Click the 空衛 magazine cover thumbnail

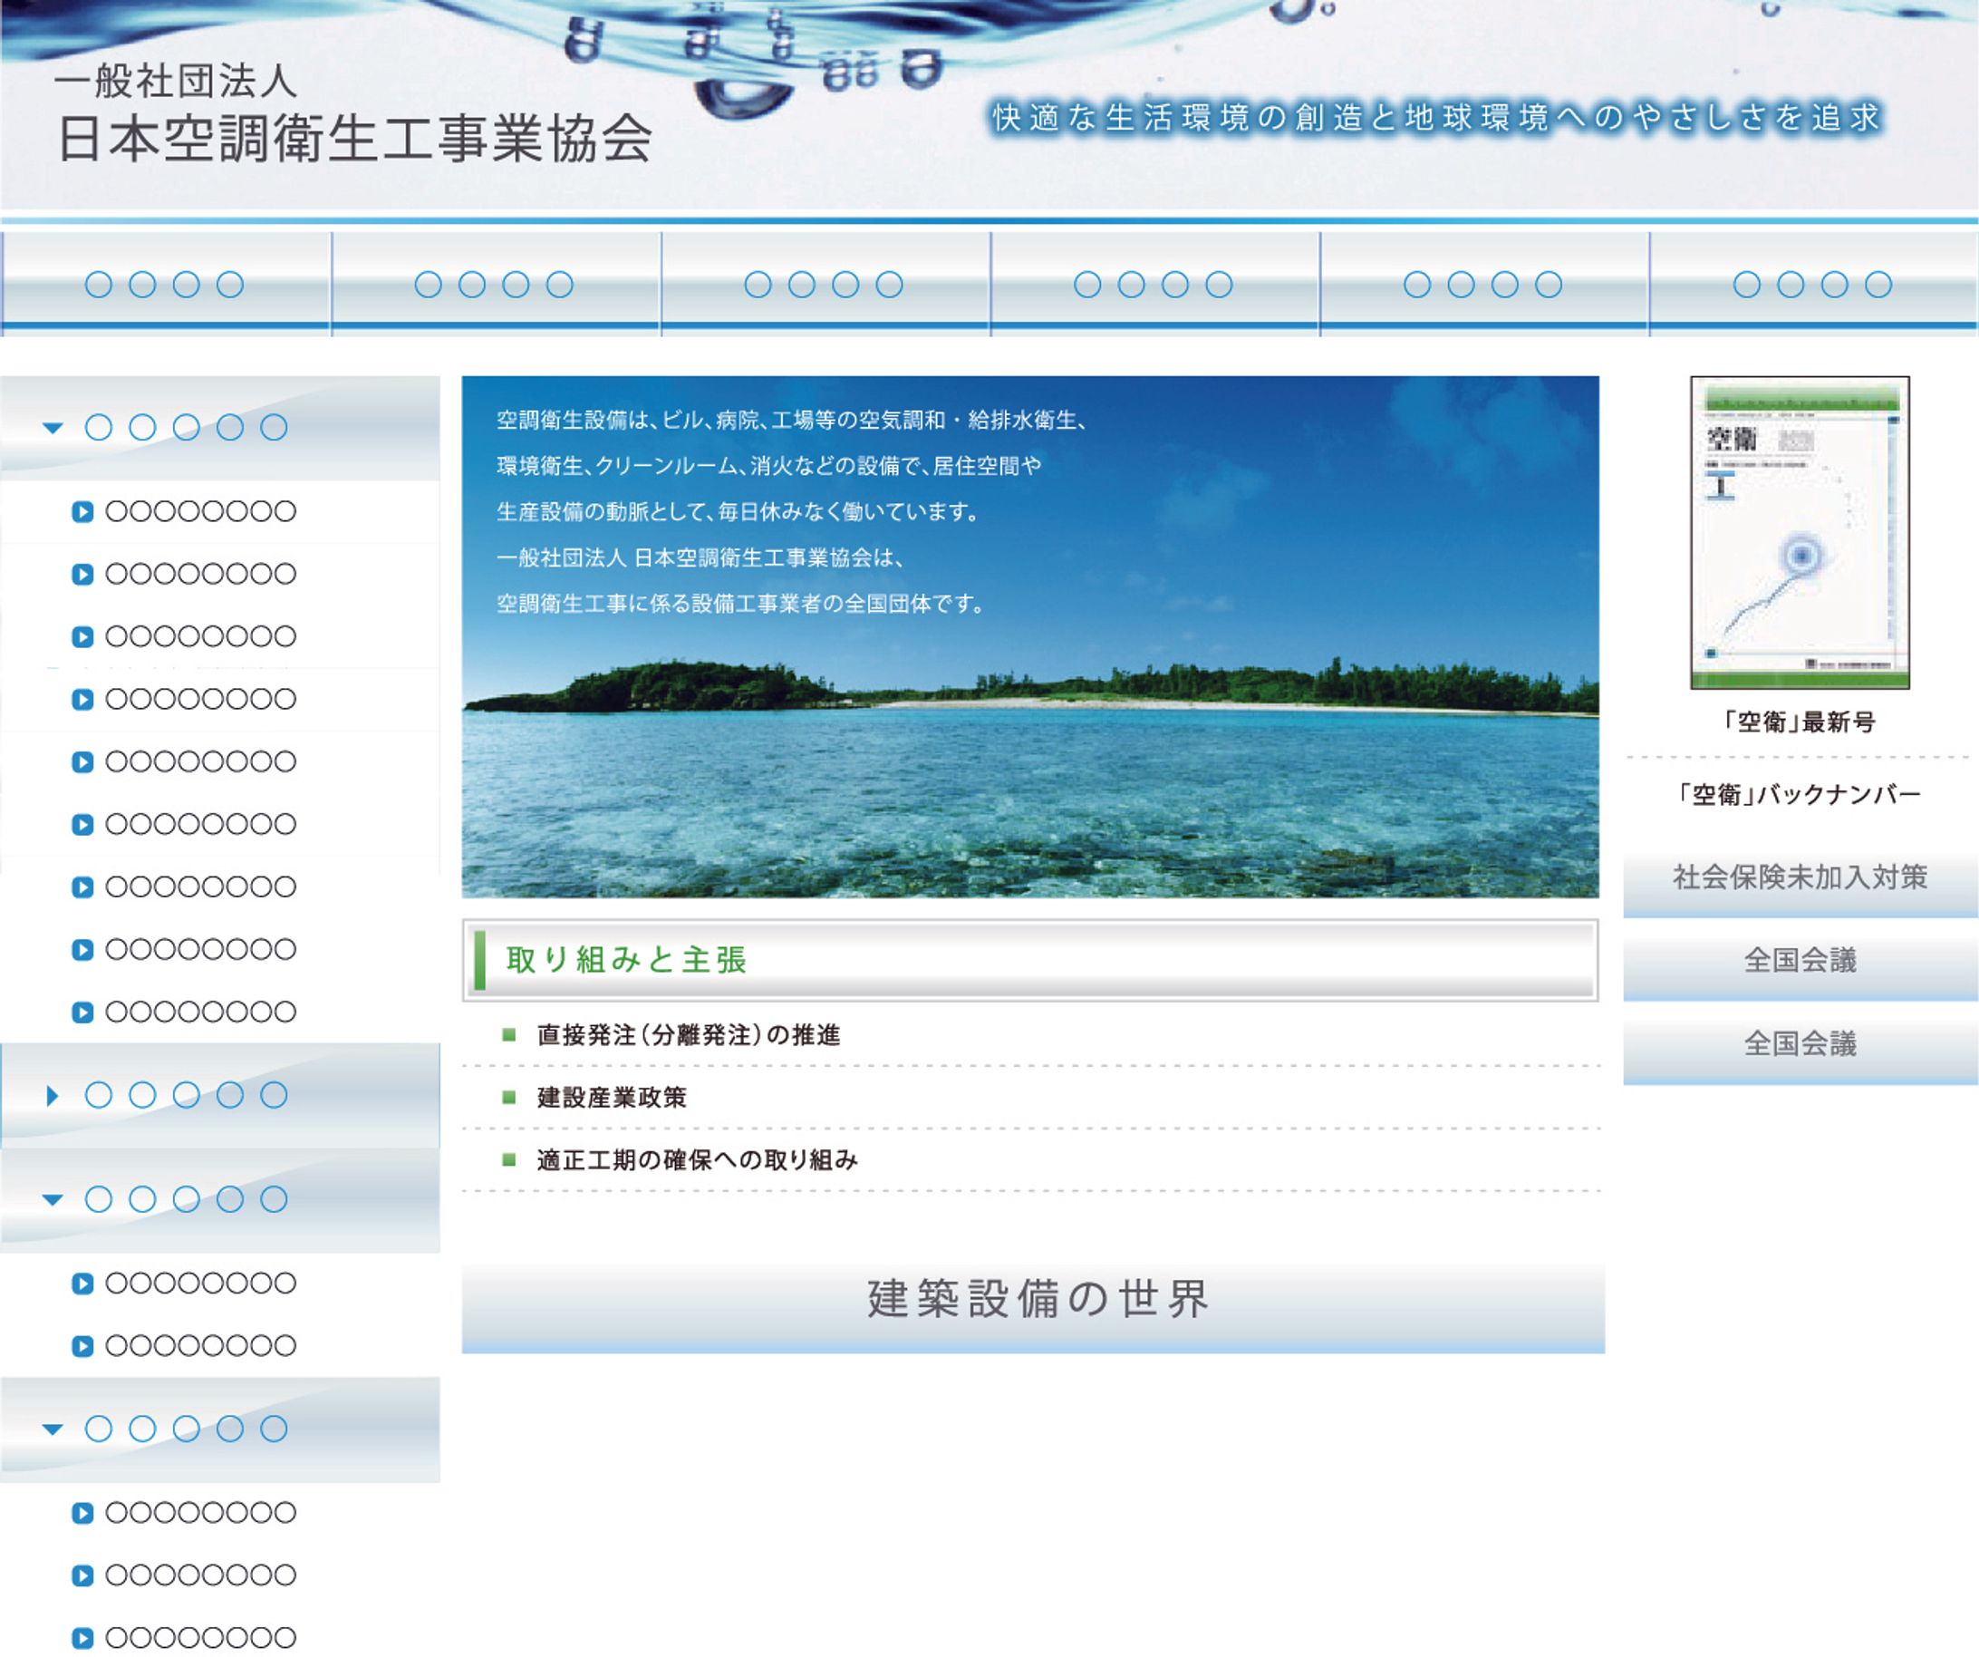tap(1799, 532)
